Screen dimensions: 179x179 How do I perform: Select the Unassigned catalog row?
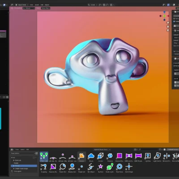[24, 171]
